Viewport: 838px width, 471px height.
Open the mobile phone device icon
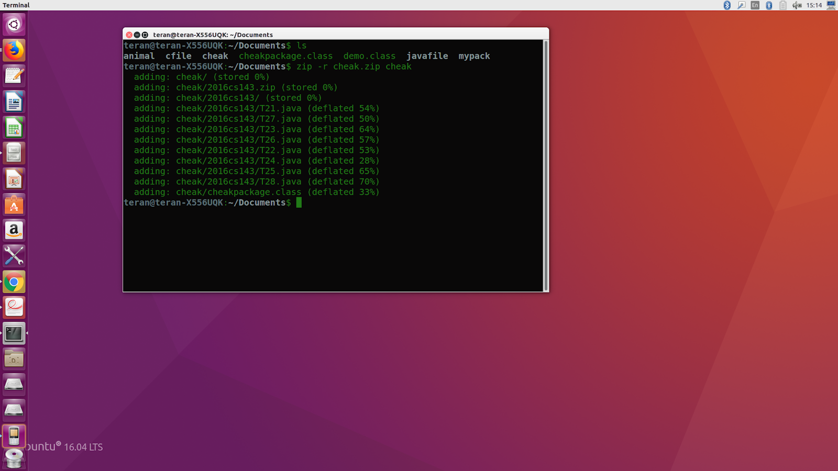pos(14,436)
